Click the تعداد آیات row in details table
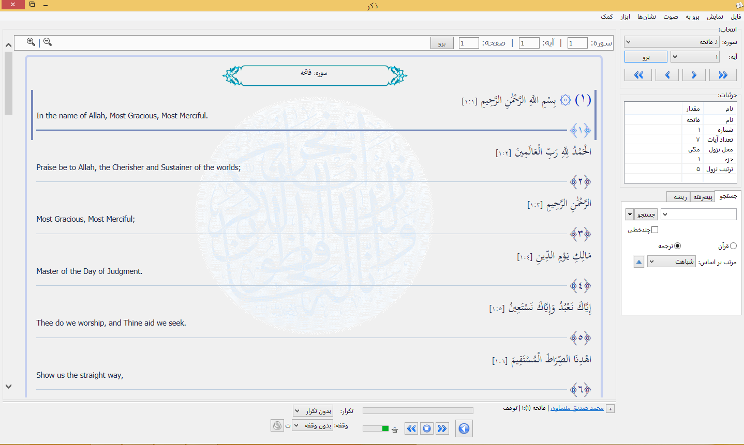The width and height of the screenshot is (744, 445). point(680,140)
